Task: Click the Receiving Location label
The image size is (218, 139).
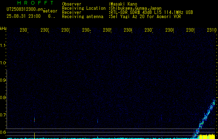Action: pyautogui.click(x=84, y=8)
